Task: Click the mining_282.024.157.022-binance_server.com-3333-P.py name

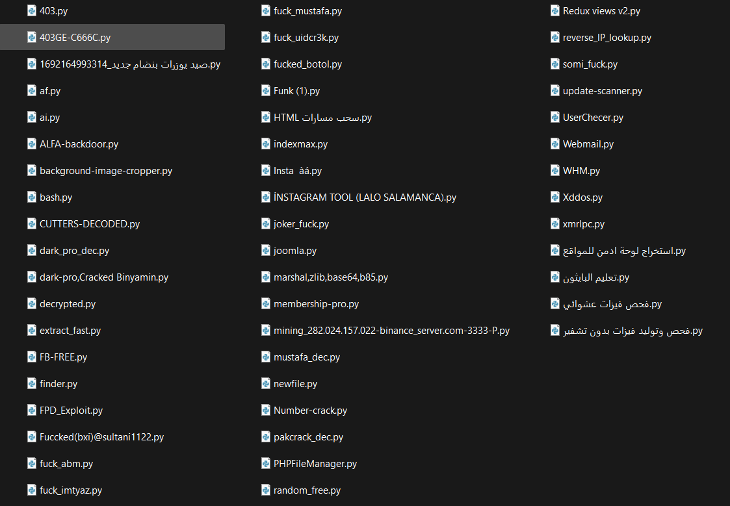Action: click(391, 331)
